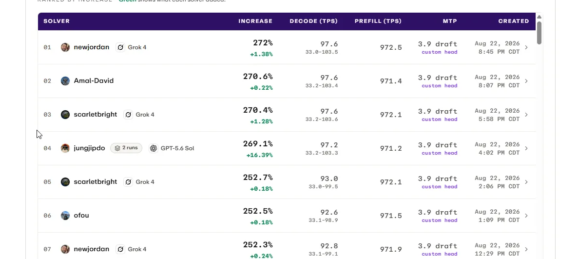
Task: Expand row 01 with its chevron arrow
Action: (x=526, y=47)
